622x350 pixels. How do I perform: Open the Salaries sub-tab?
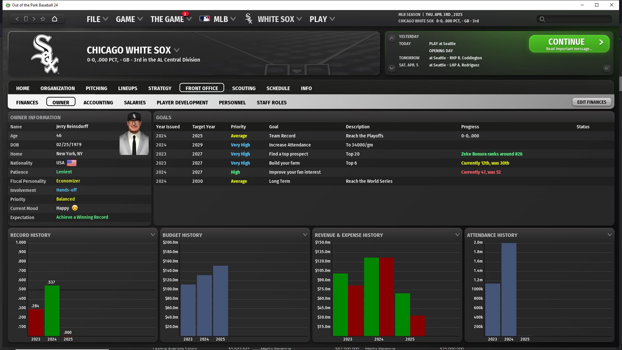click(135, 102)
